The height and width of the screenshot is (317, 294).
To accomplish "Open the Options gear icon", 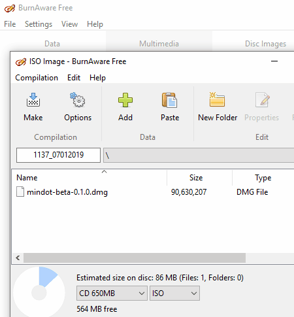I will point(78,100).
